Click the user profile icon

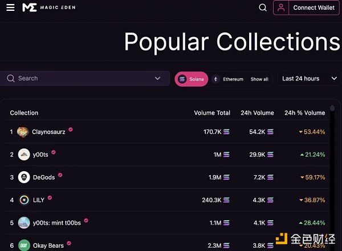280,8
